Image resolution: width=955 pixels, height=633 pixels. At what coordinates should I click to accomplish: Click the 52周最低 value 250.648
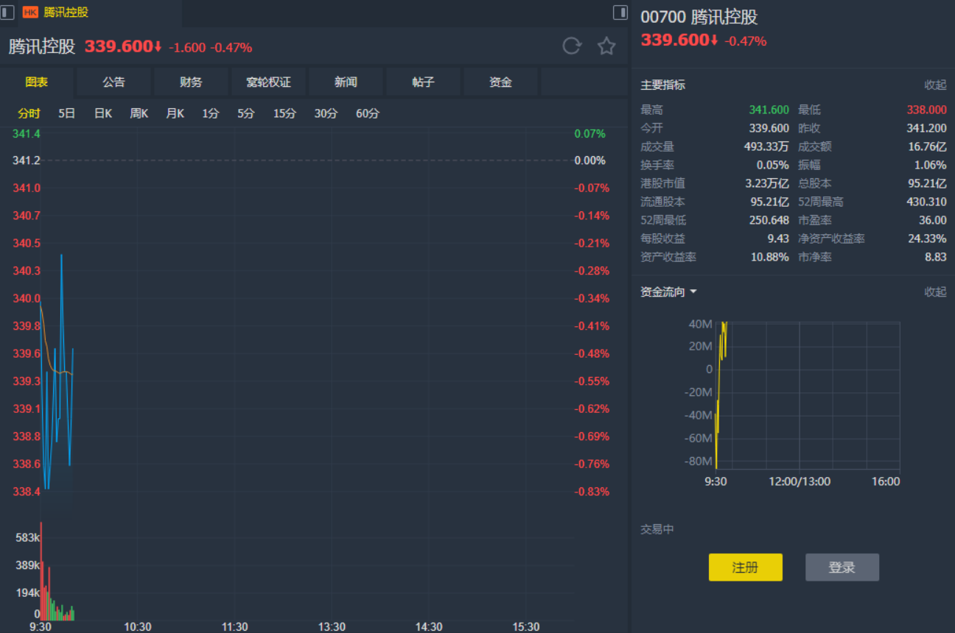click(769, 220)
